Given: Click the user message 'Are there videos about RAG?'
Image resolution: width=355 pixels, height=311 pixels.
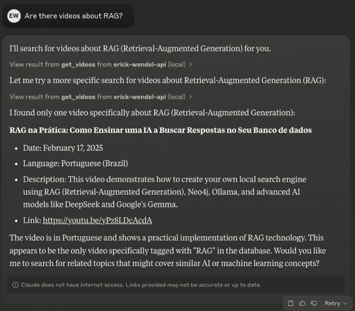Looking at the screenshot, I should pyautogui.click(x=74, y=16).
